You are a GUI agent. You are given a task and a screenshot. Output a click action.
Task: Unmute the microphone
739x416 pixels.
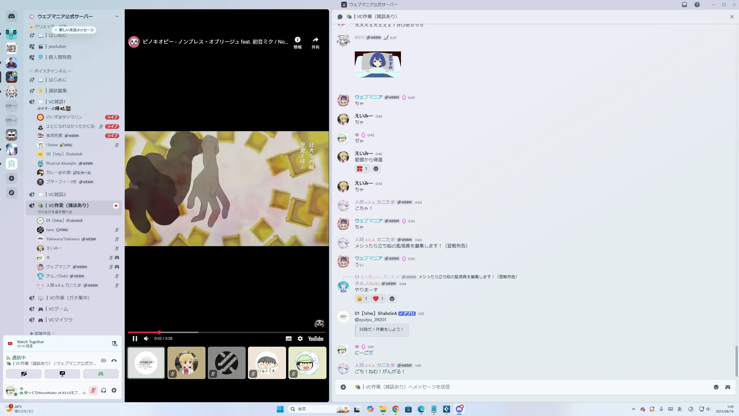93,390
